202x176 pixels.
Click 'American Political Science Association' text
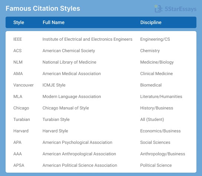[80, 165]
